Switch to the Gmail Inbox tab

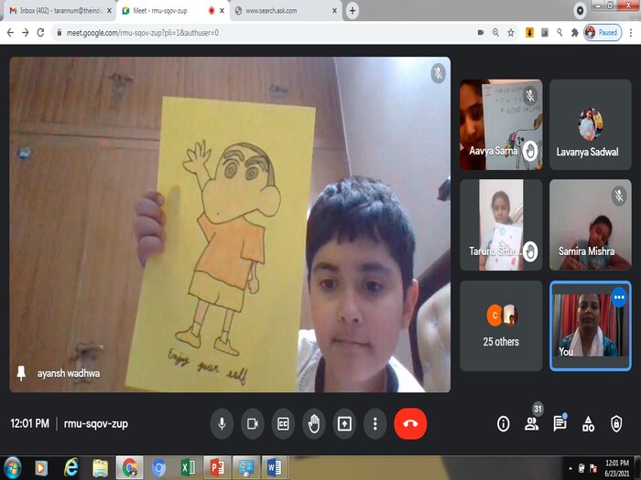click(x=60, y=11)
